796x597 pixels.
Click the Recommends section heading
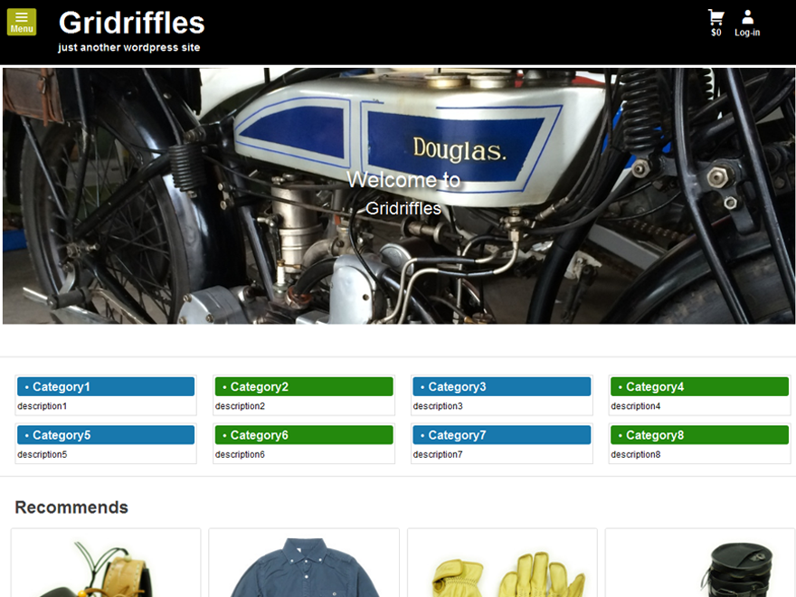point(71,507)
